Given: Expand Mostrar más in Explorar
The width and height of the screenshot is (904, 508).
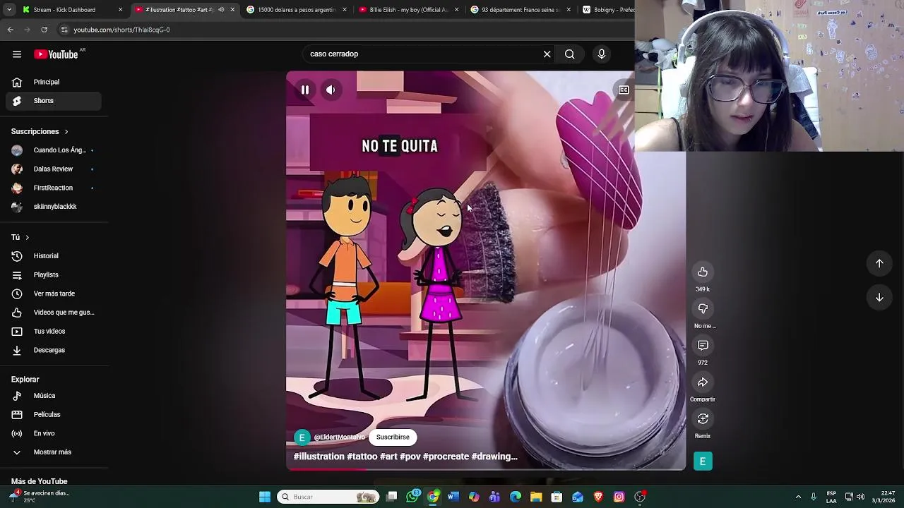Looking at the screenshot, I should [54, 452].
